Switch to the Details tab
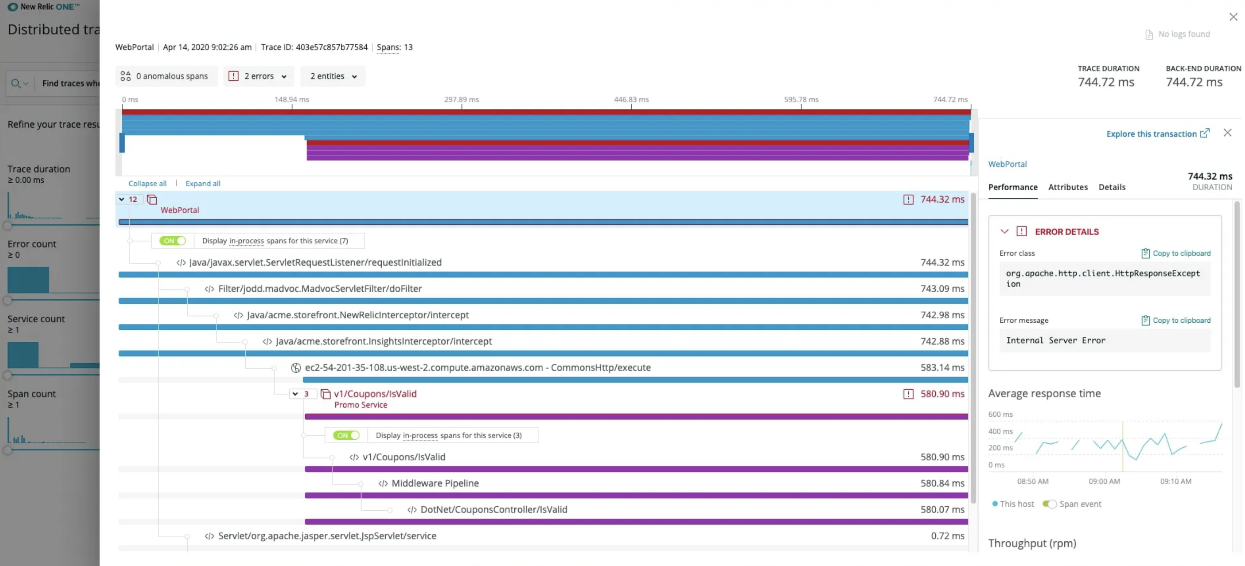The width and height of the screenshot is (1245, 566). (x=1112, y=187)
